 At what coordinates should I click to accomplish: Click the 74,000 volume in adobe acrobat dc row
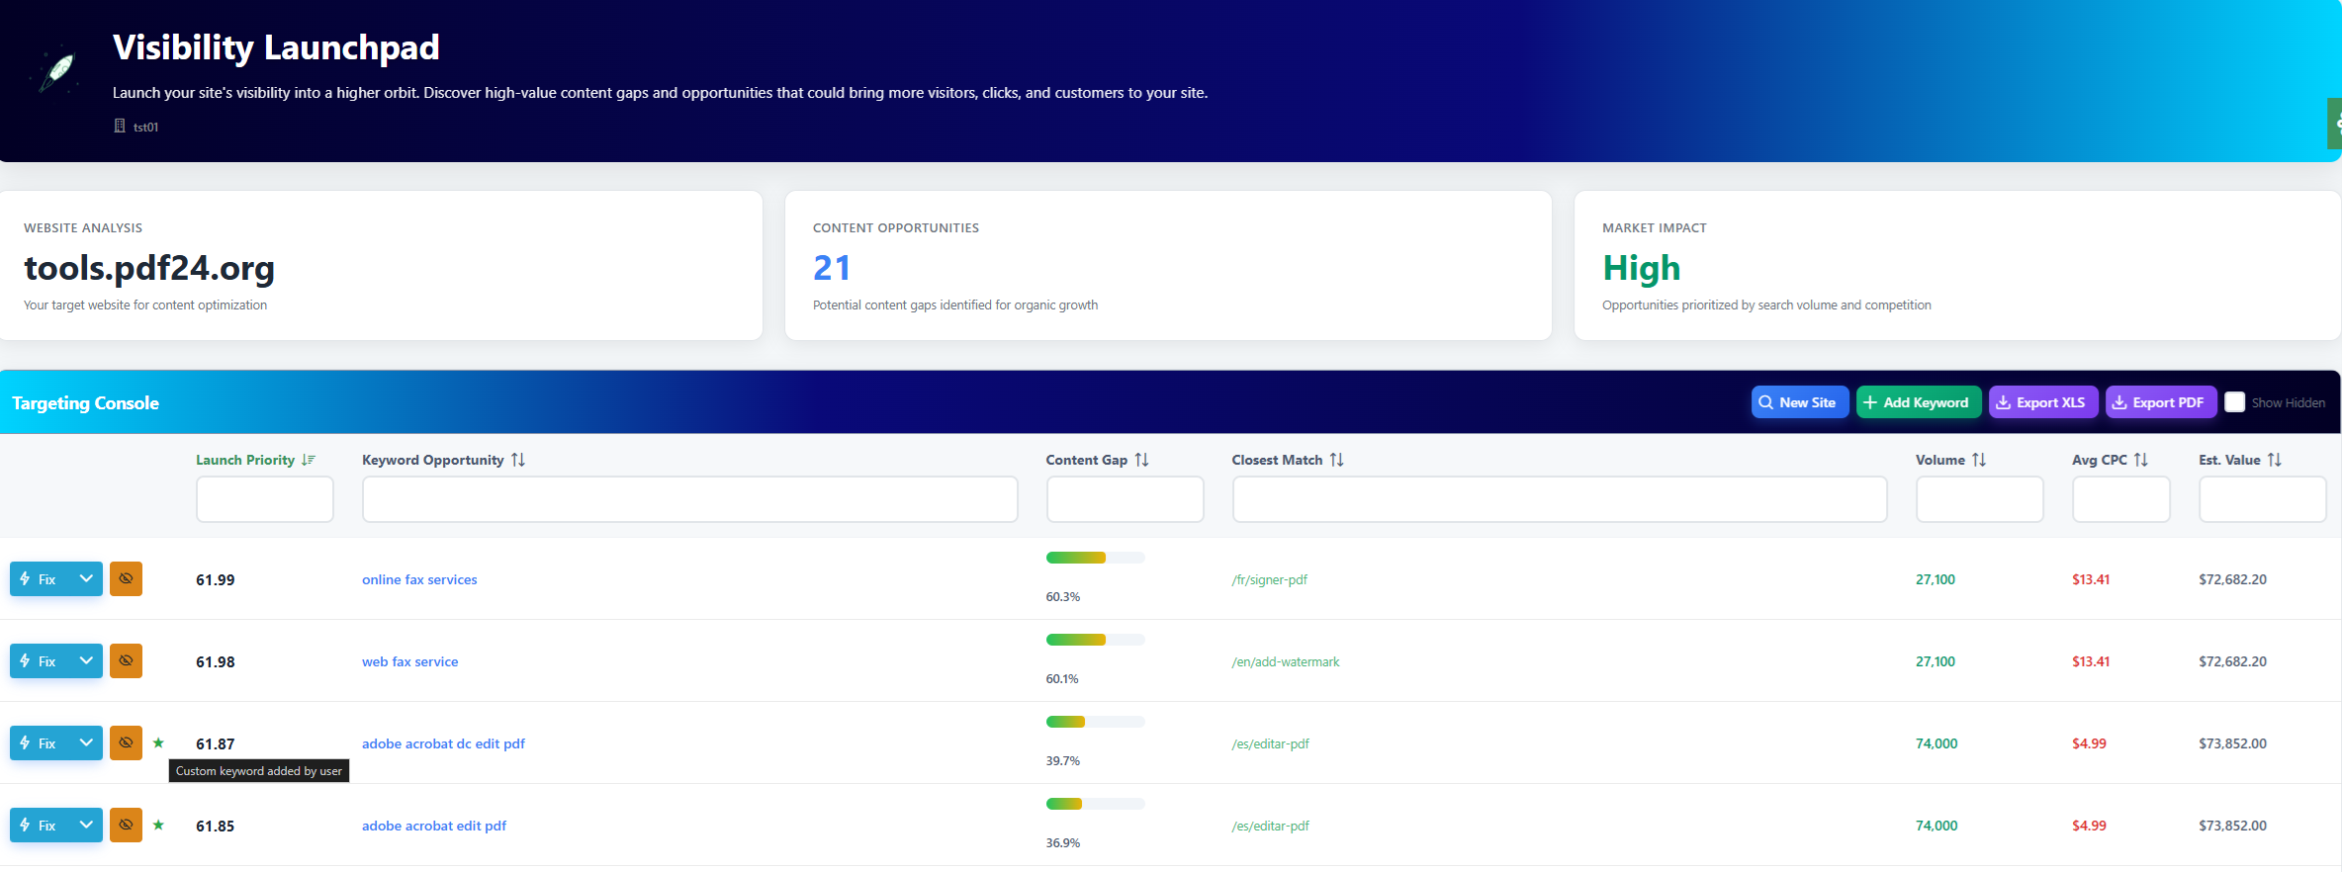click(1937, 743)
